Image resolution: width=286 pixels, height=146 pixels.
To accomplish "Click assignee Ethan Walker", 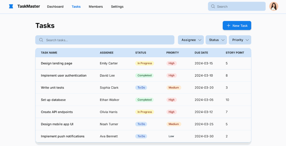I will coord(110,100).
